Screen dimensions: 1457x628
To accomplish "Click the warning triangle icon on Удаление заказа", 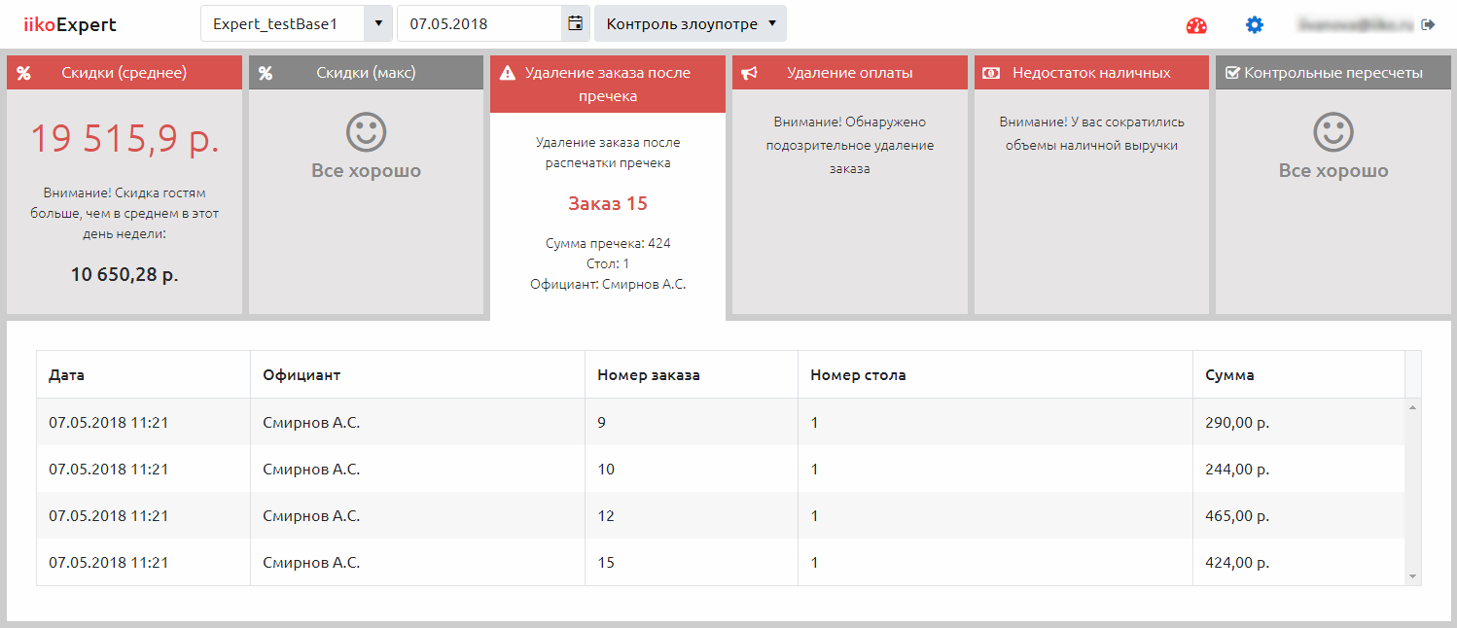I will [507, 73].
